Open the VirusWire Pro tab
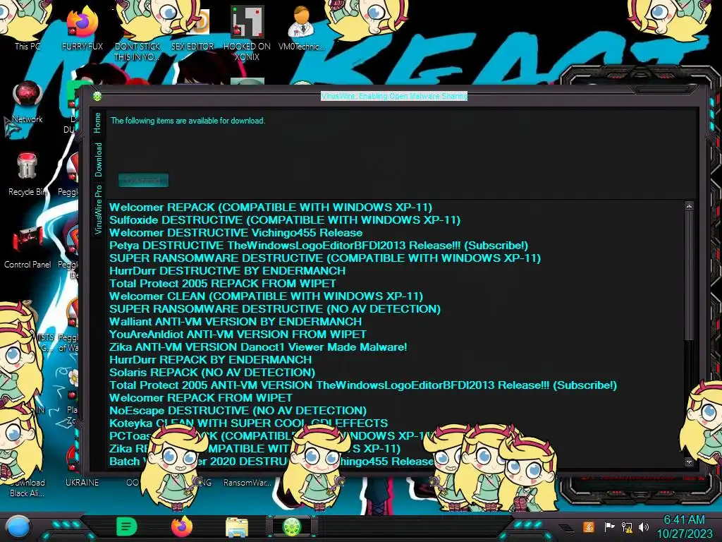 [x=98, y=209]
